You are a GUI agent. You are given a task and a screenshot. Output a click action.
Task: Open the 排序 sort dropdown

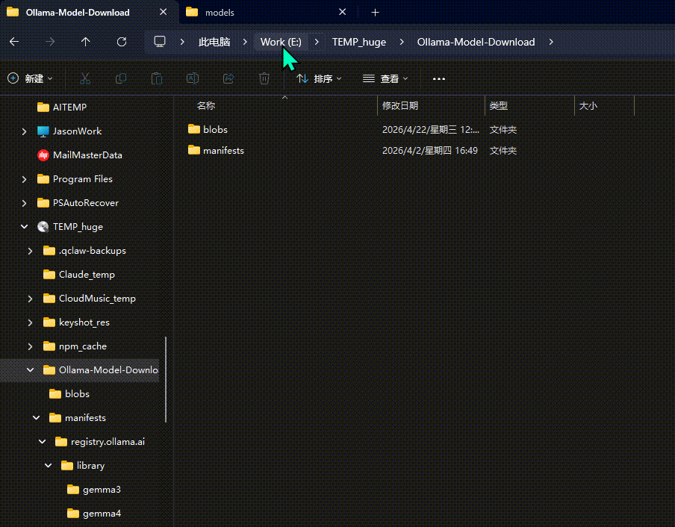[x=319, y=78]
